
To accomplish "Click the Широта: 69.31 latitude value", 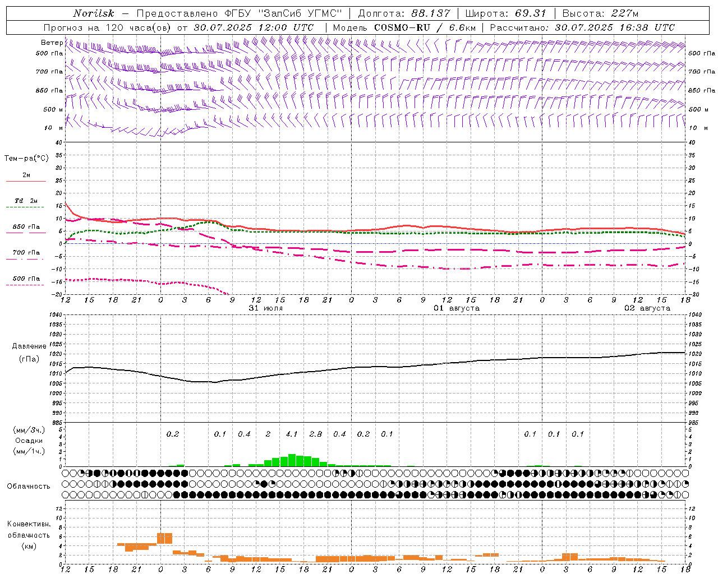I will tap(506, 13).
